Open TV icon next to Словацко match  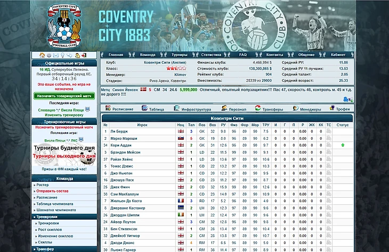tap(87, 109)
